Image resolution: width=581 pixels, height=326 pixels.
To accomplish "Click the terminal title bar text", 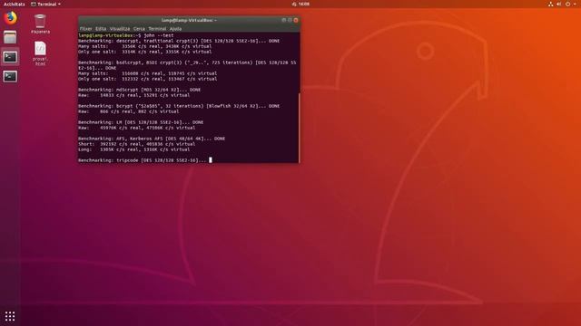I will [189, 20].
